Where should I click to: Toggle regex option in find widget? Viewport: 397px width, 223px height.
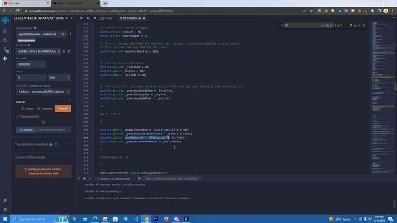click(331, 25)
